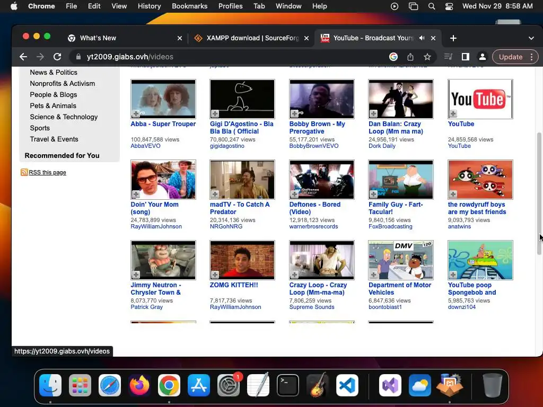Image resolution: width=543 pixels, height=407 pixels.
Task: Open the View menu
Action: coord(119,6)
